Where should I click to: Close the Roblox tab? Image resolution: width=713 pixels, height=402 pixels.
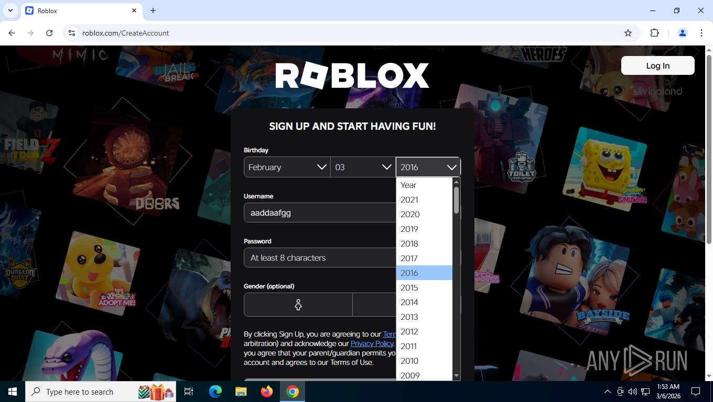pyautogui.click(x=134, y=10)
